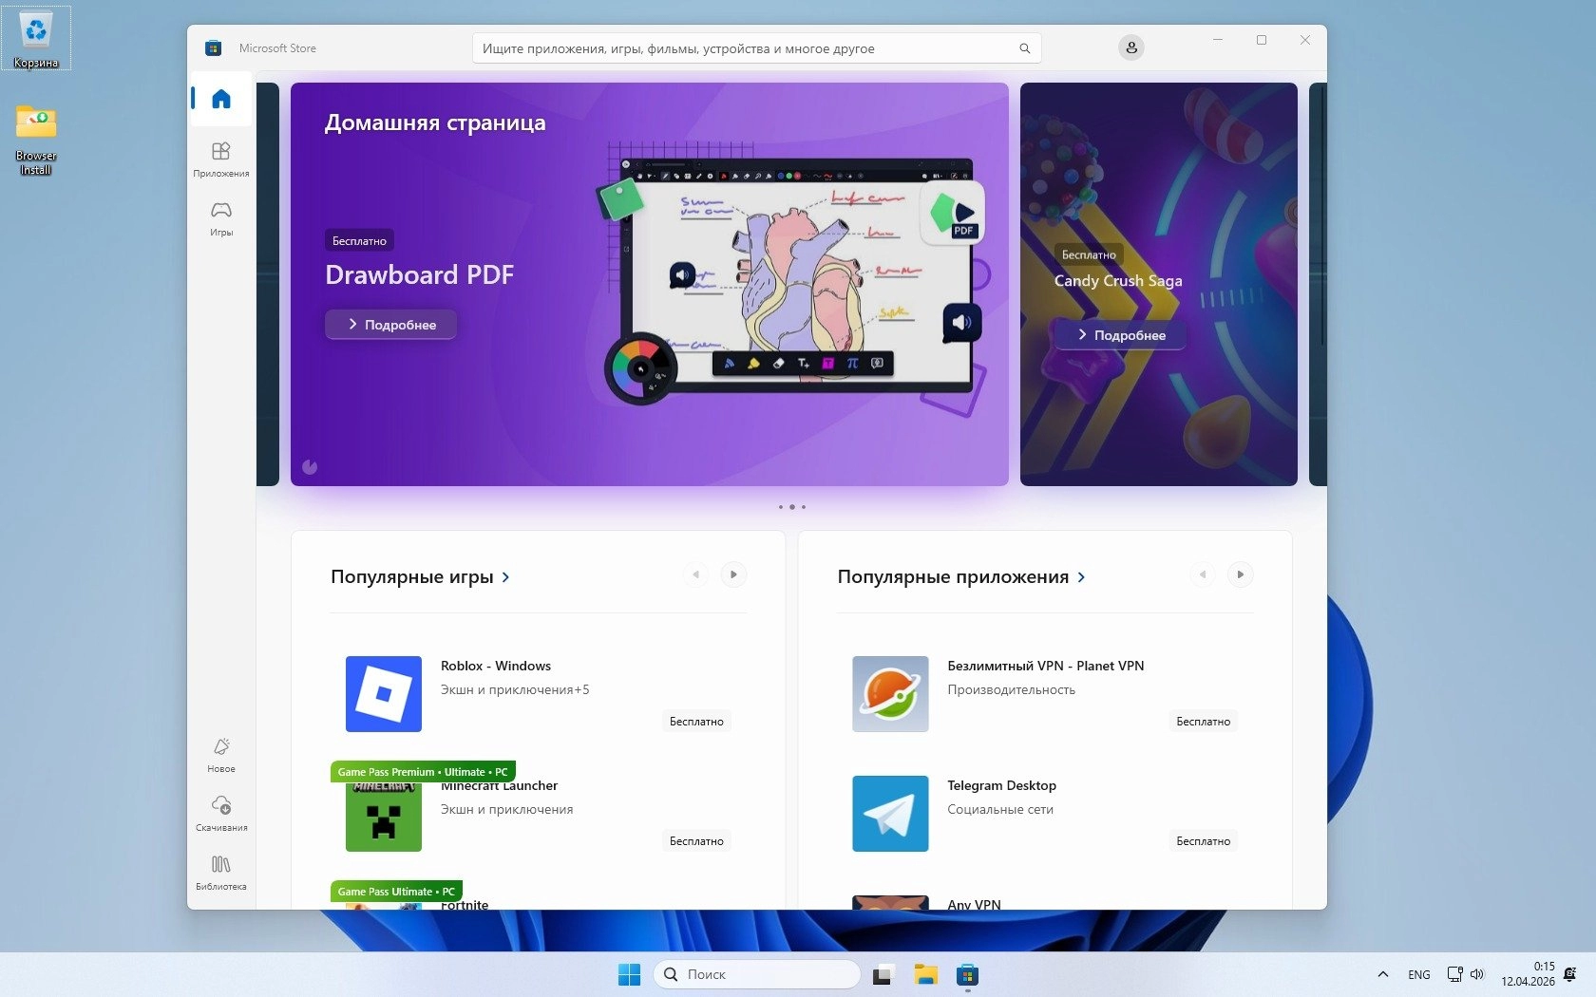Open the Новое section in sidebar

[221, 755]
